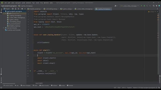Expand the venv folder in project tree
The image size is (161, 90).
[5, 13]
